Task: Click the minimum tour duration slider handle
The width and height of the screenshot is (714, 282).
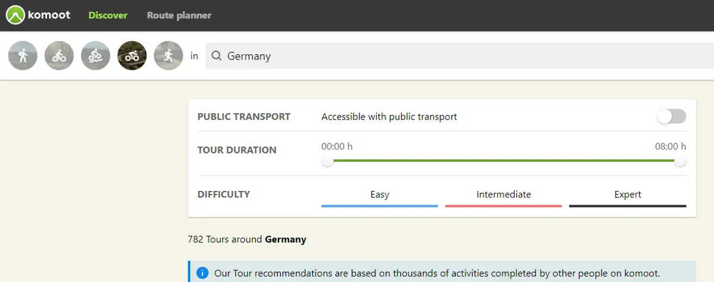Action: [x=327, y=161]
